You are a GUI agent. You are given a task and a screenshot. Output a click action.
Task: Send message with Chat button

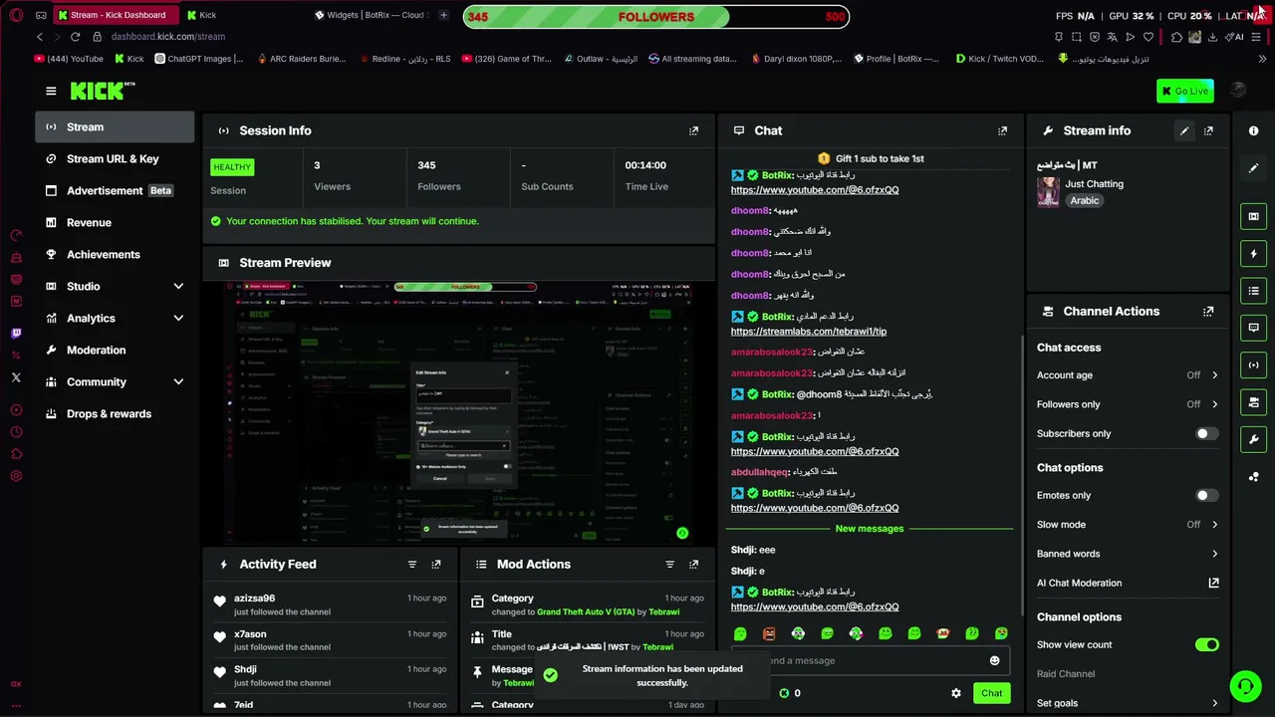point(991,693)
